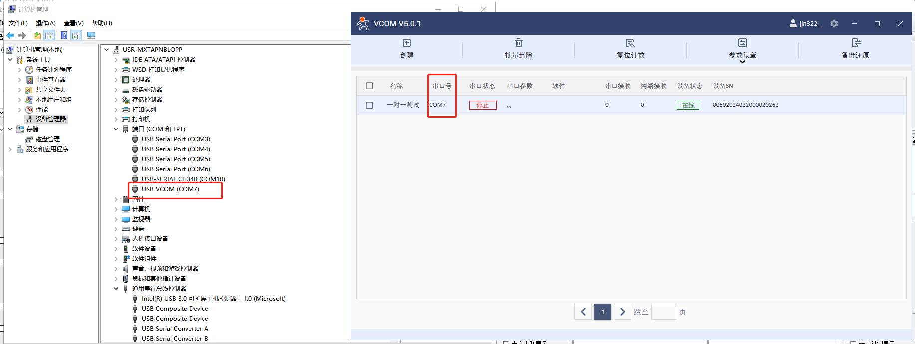The width and height of the screenshot is (915, 344).
Task: Expand the IDE ATA/ATAPI 控制器 node
Action: (116, 59)
